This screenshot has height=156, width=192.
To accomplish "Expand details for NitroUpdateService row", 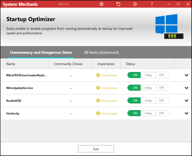I will tap(187, 88).
